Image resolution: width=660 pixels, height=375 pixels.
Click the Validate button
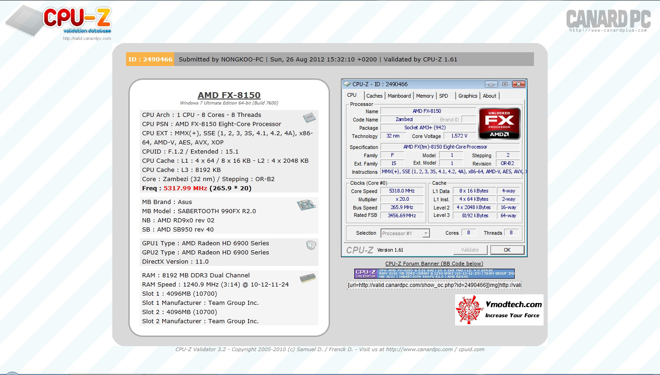(470, 250)
